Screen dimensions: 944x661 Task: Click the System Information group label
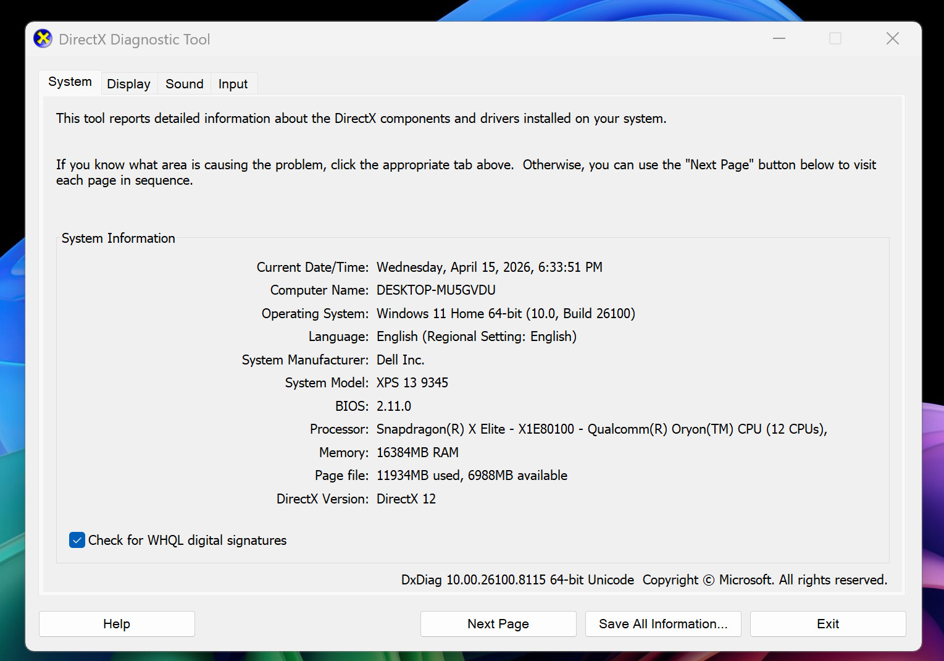(x=119, y=238)
